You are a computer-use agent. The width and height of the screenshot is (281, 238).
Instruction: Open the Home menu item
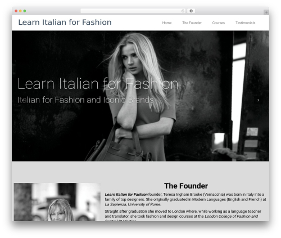(167, 23)
